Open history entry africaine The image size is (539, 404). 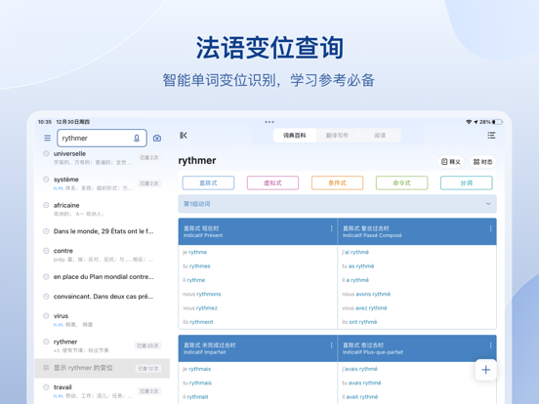tap(103, 209)
